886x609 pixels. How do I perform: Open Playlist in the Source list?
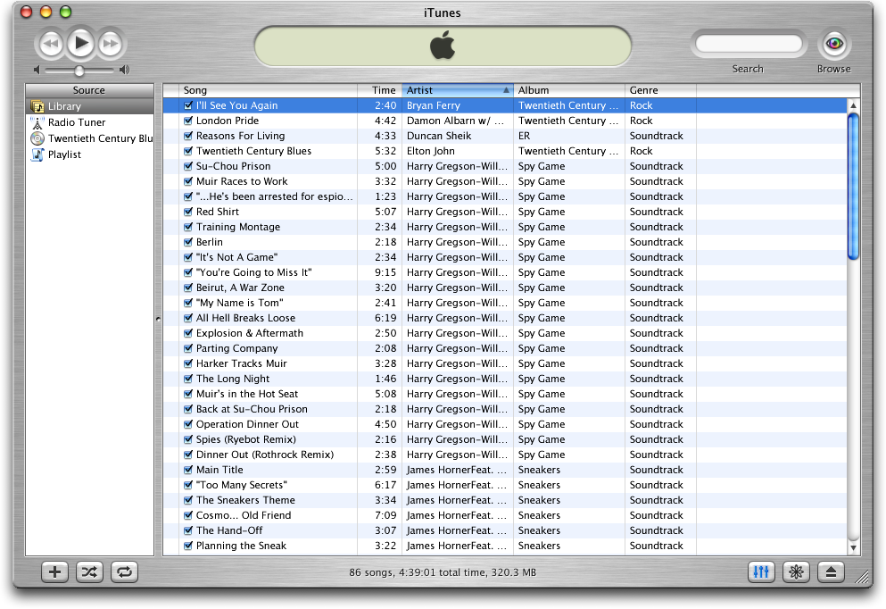click(64, 154)
